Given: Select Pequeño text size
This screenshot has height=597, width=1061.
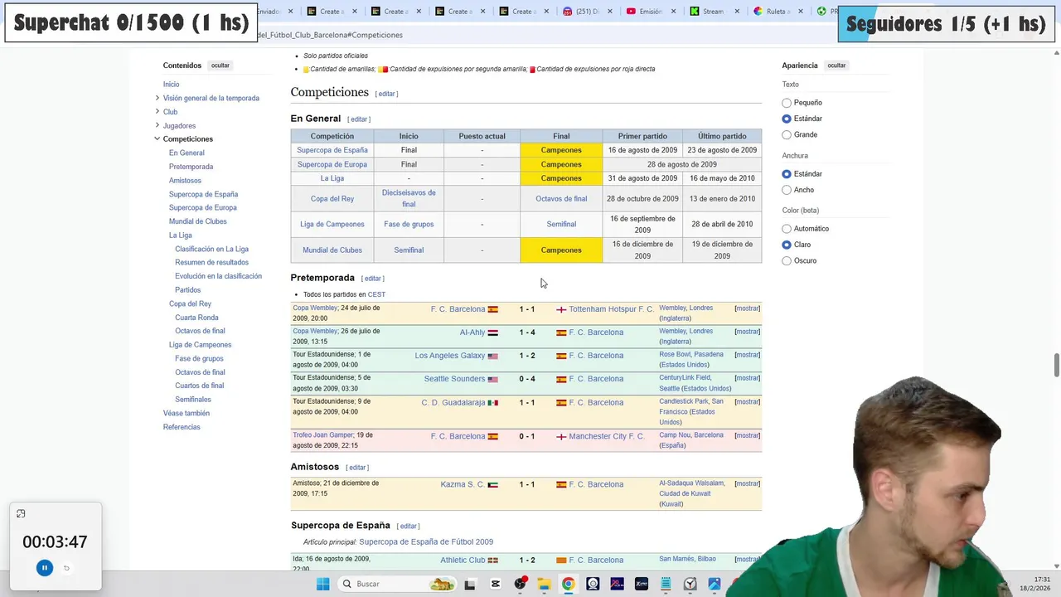Looking at the screenshot, I should tap(787, 103).
